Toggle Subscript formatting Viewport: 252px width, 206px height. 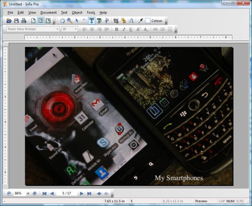[146, 29]
